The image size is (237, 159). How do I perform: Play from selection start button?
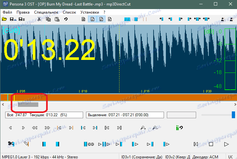(x=135, y=144)
